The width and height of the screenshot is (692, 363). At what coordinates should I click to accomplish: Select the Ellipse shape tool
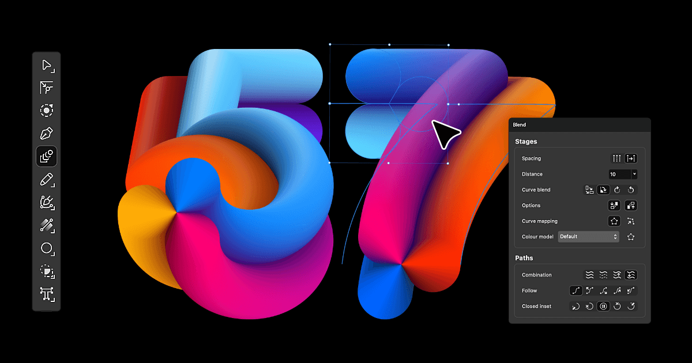click(x=47, y=248)
